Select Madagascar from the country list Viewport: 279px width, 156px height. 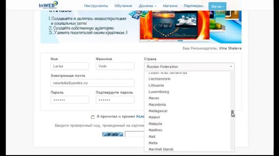click(x=187, y=111)
